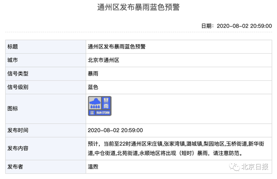The height and width of the screenshot is (179, 277).
Task: Click the page heading 通州区发布暴雨蓝色预警
Action: pos(138,7)
